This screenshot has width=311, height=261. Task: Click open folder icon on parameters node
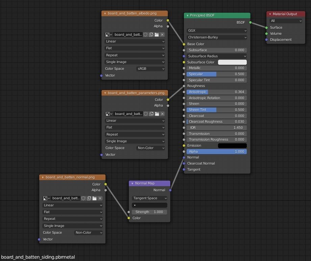[157, 114]
